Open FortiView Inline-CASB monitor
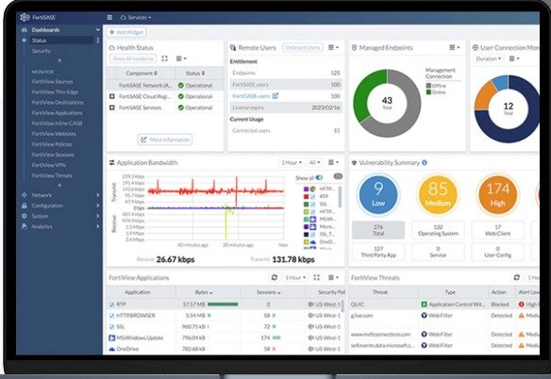551x379 pixels. coord(57,124)
